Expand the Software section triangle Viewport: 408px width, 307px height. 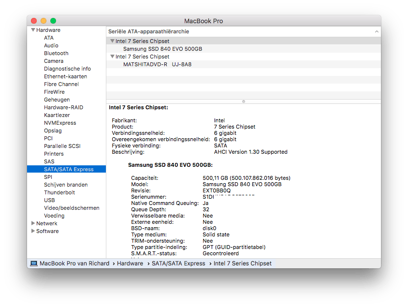tap(33, 231)
